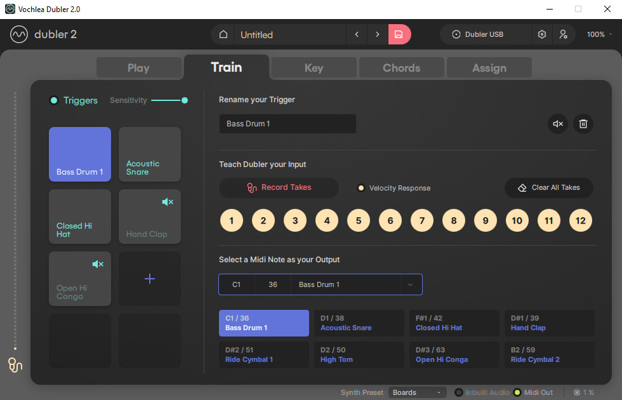
Task: Click CPU usage chip icon
Action: point(577,392)
